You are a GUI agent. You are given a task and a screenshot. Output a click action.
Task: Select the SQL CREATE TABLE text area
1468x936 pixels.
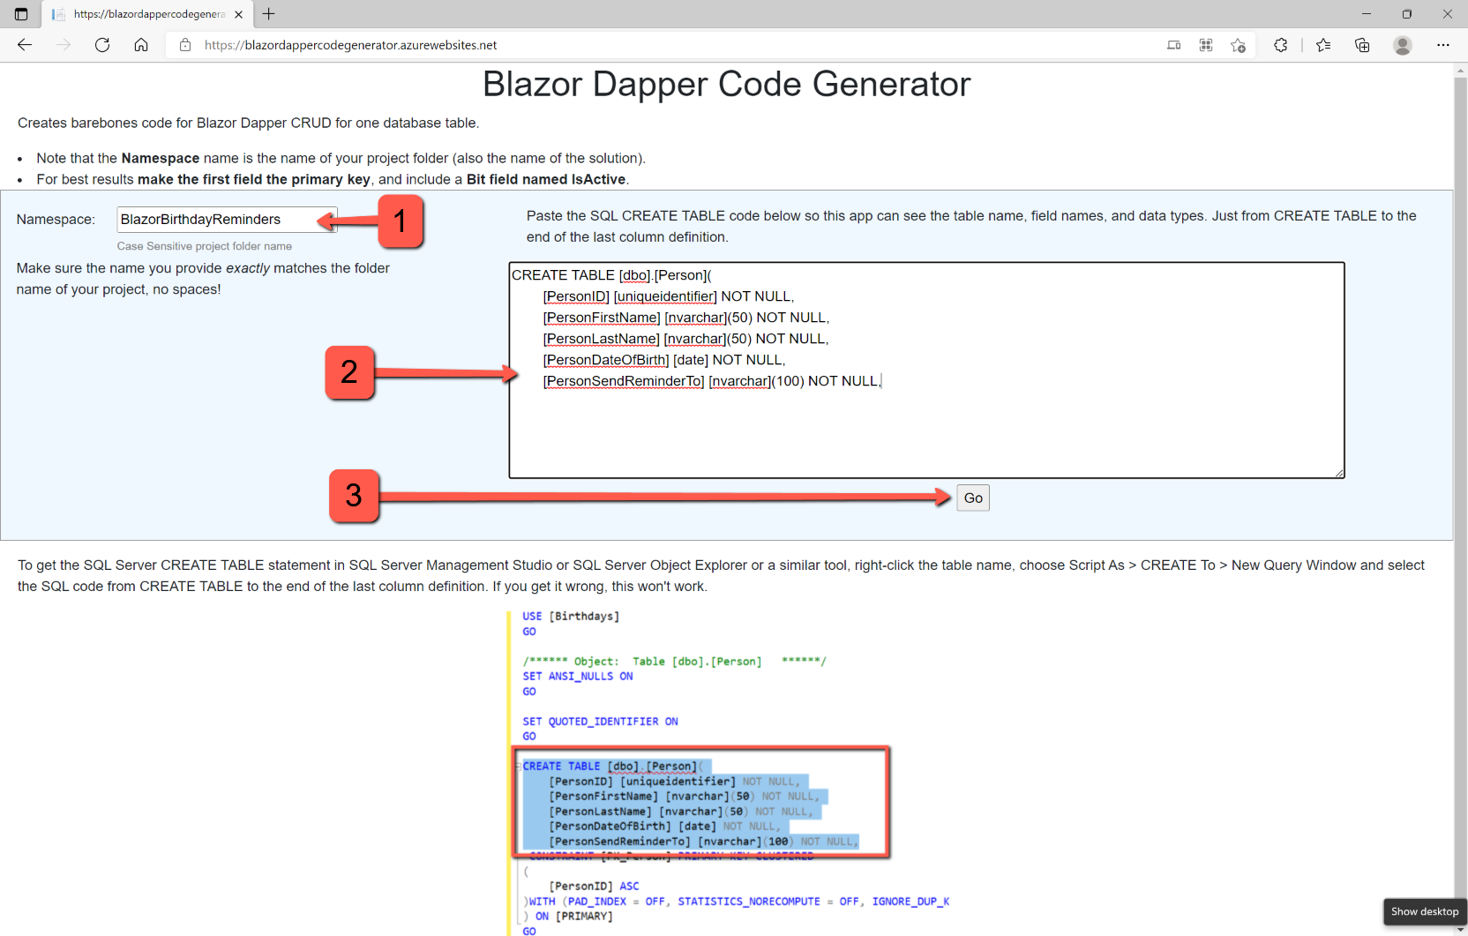tap(926, 369)
